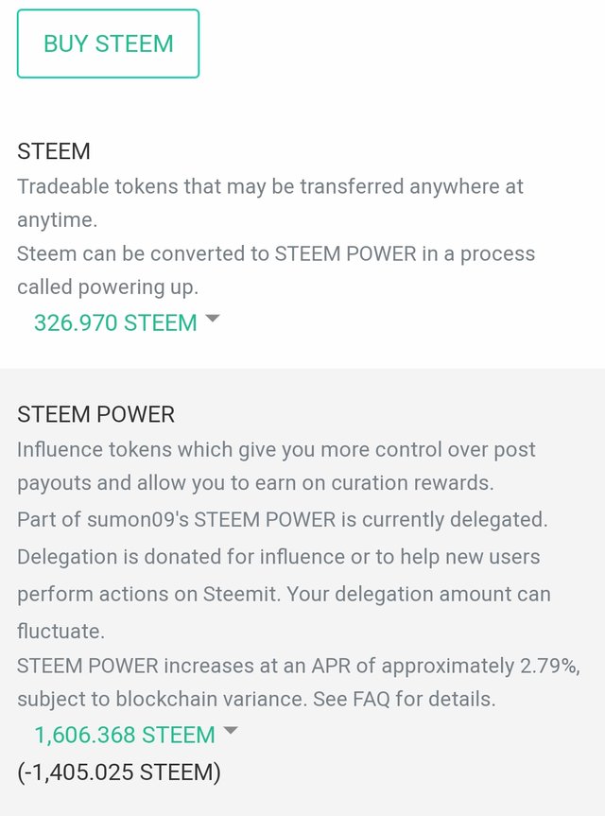
Task: Click the 'Delegation is donated for influence' line
Action: 278,557
